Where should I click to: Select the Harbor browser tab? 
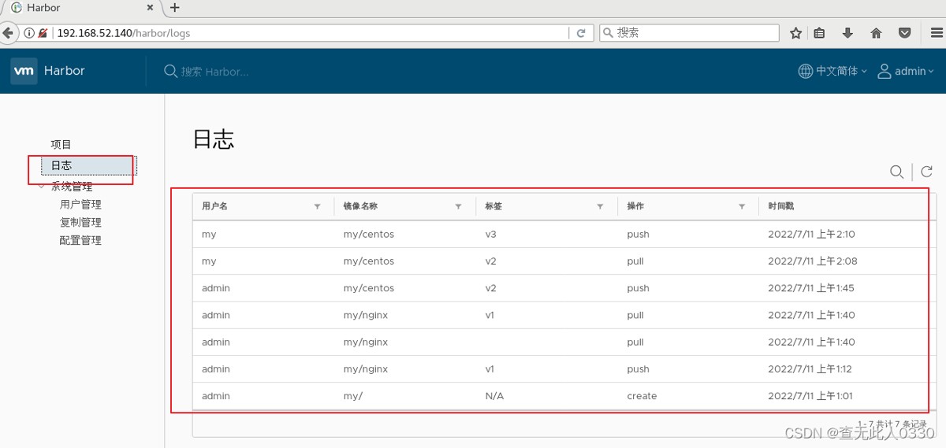tap(80, 8)
